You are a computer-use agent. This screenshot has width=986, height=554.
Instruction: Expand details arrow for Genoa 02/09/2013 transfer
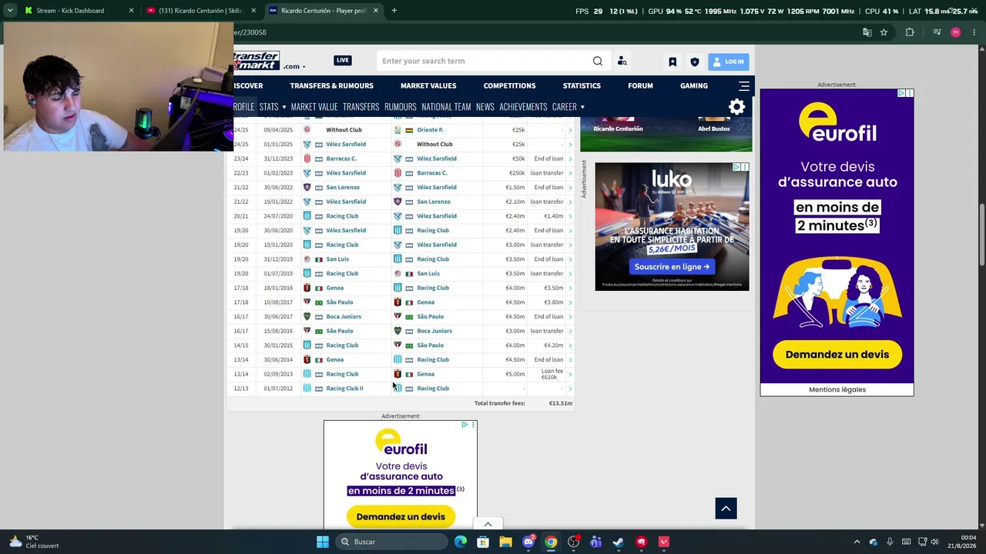click(x=570, y=374)
